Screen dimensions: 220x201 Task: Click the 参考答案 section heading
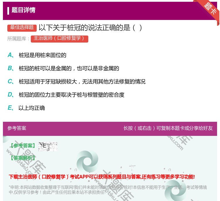(17, 128)
